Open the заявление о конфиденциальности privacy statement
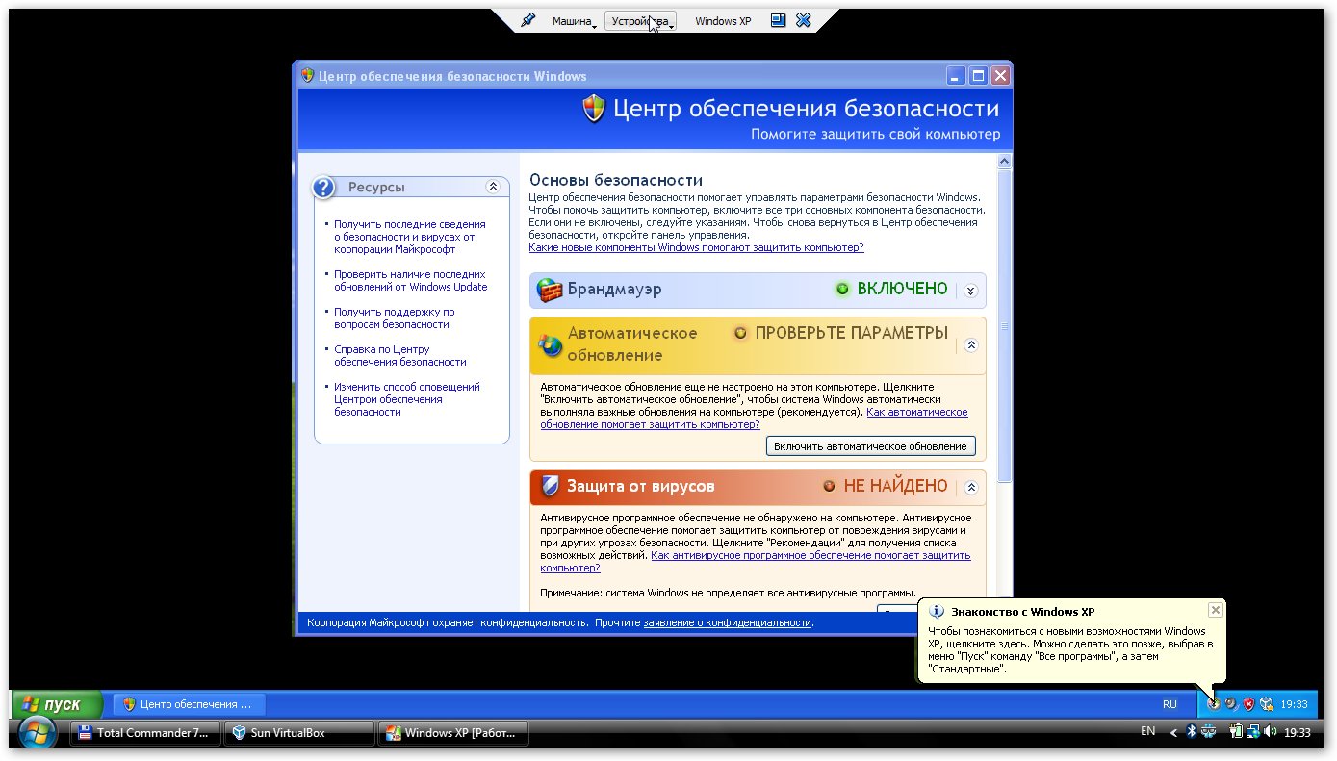Image resolution: width=1337 pixels, height=761 pixels. pyautogui.click(x=727, y=622)
